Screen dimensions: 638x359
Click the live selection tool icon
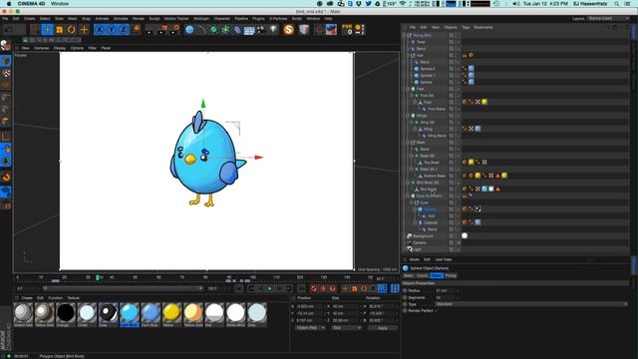tap(35, 29)
